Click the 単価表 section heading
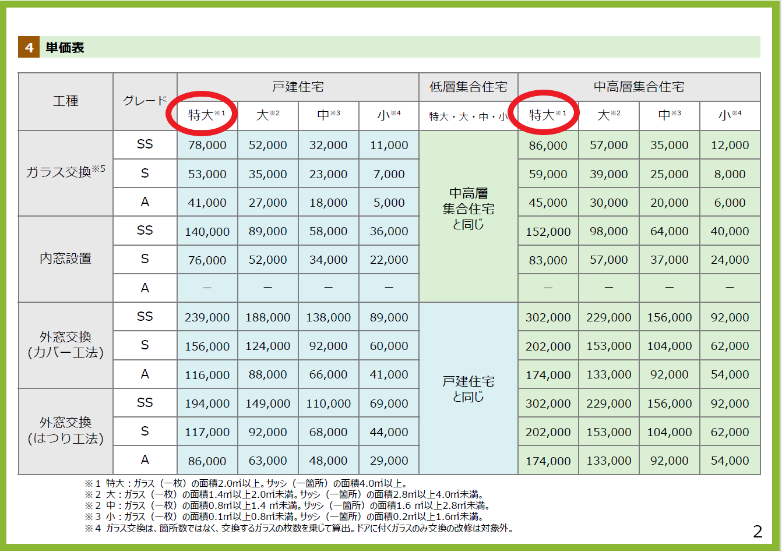Screen dimensions: 782x552 pyautogui.click(x=65, y=48)
